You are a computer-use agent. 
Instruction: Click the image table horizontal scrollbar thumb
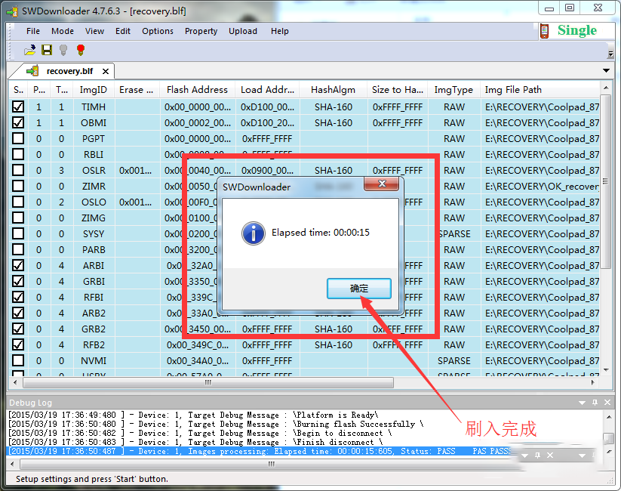(x=208, y=383)
